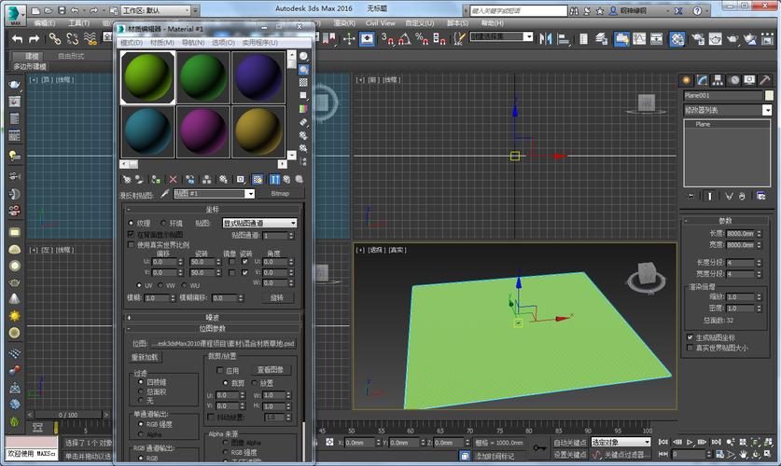Screen dimensions: 781x466
Task: Open 材质(M) menu in Material Editor
Action: point(162,43)
